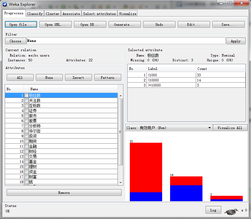Click the Weka bird status icon
The height and width of the screenshot is (219, 251).
pyautogui.click(x=231, y=212)
